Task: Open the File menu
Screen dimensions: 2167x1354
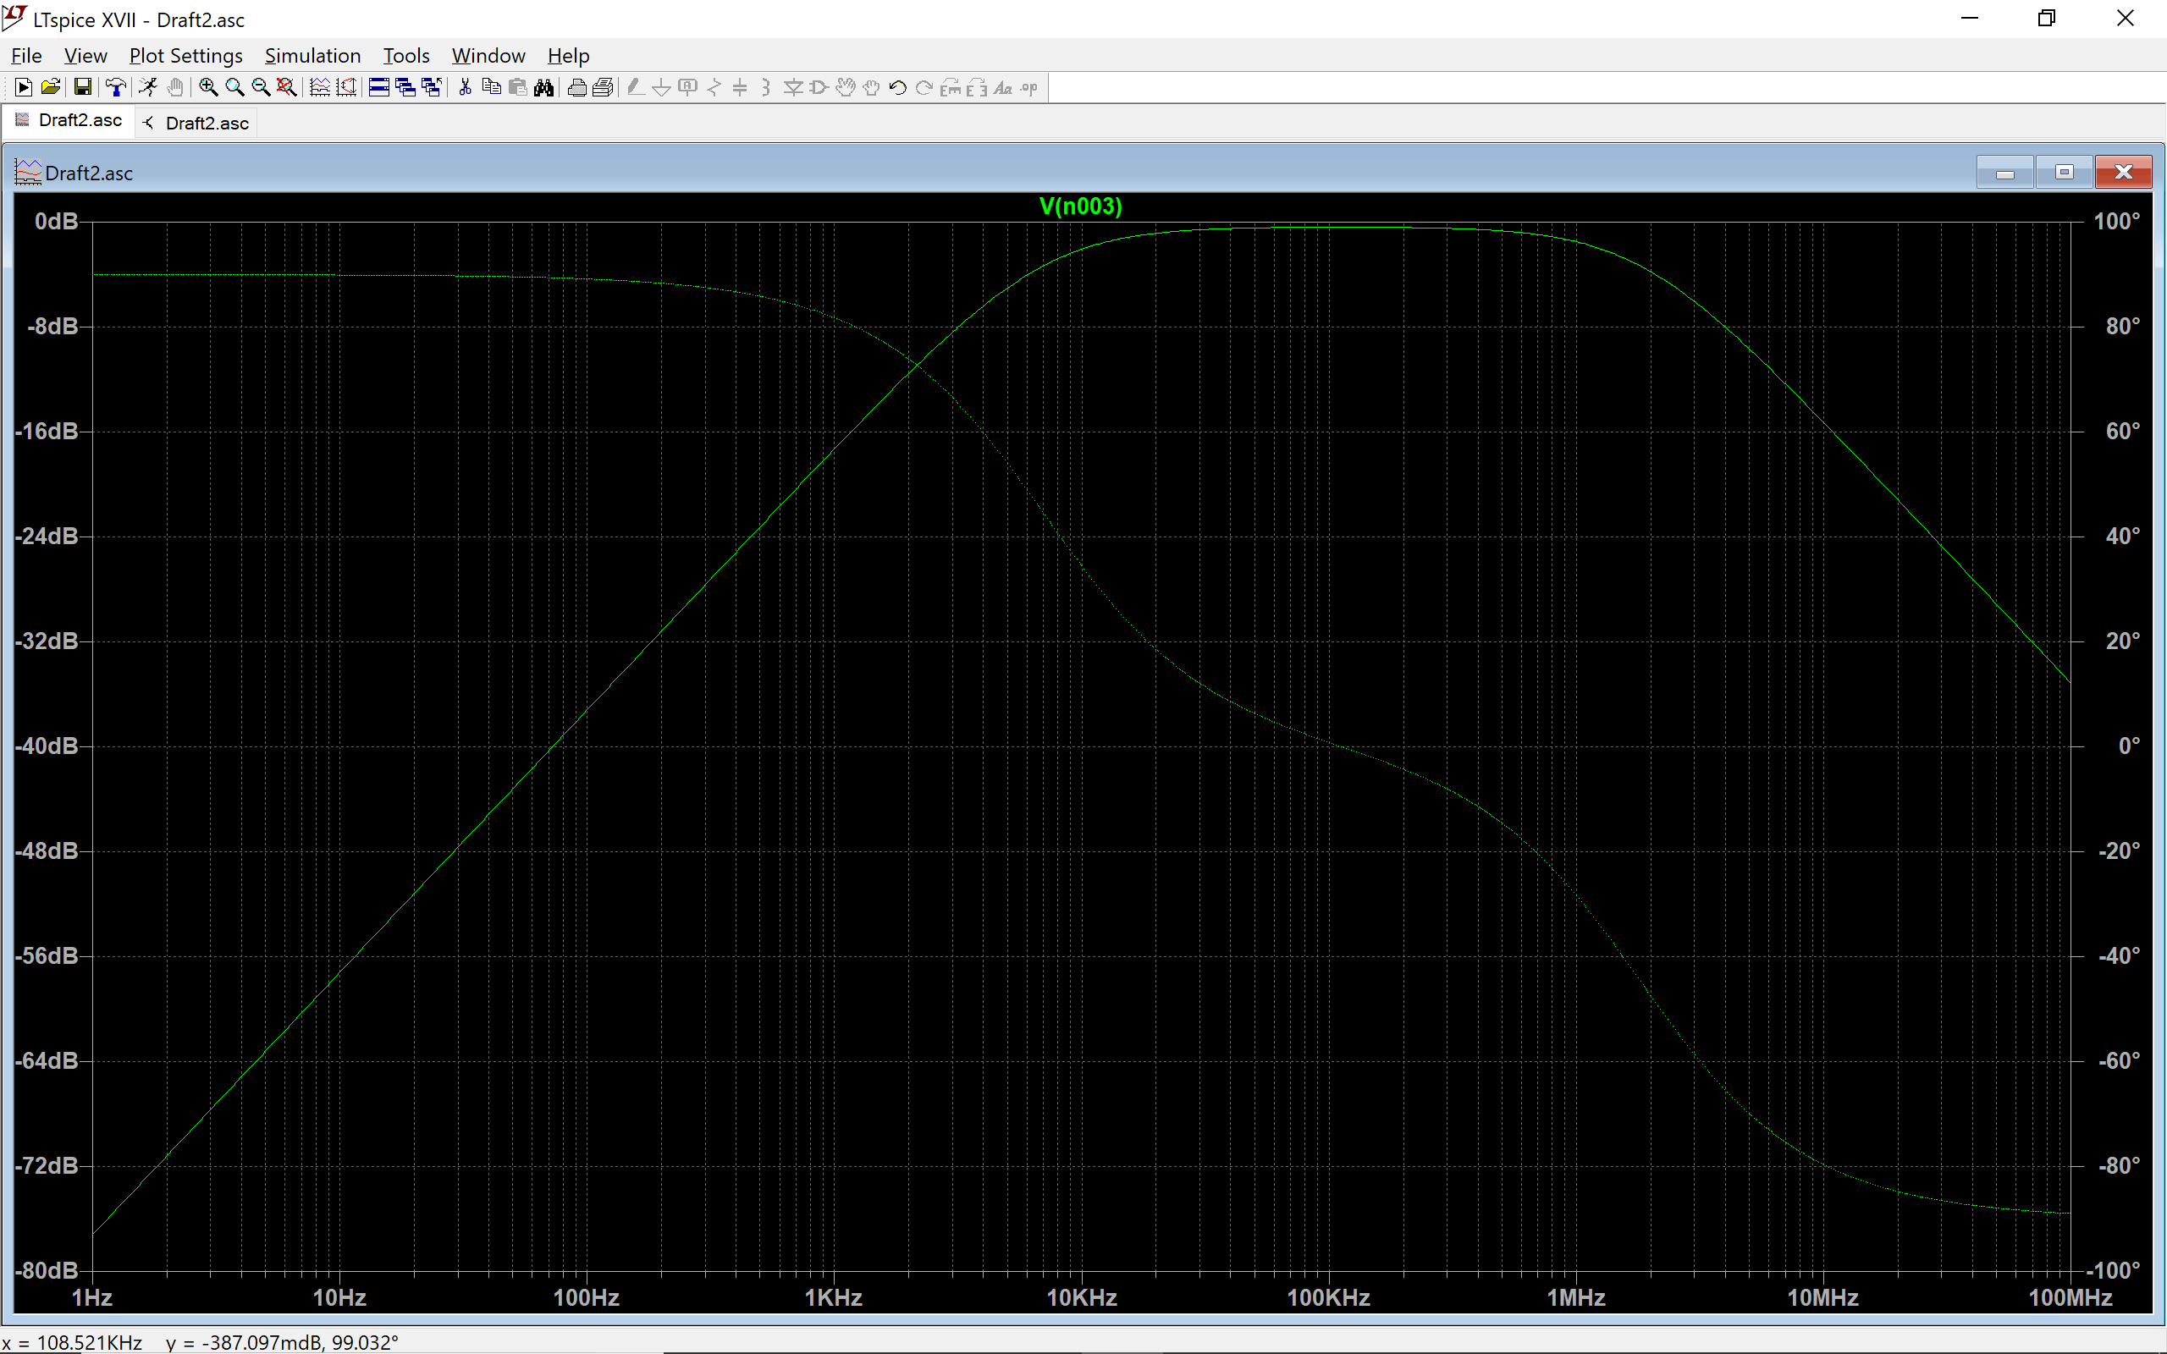Action: 26,56
